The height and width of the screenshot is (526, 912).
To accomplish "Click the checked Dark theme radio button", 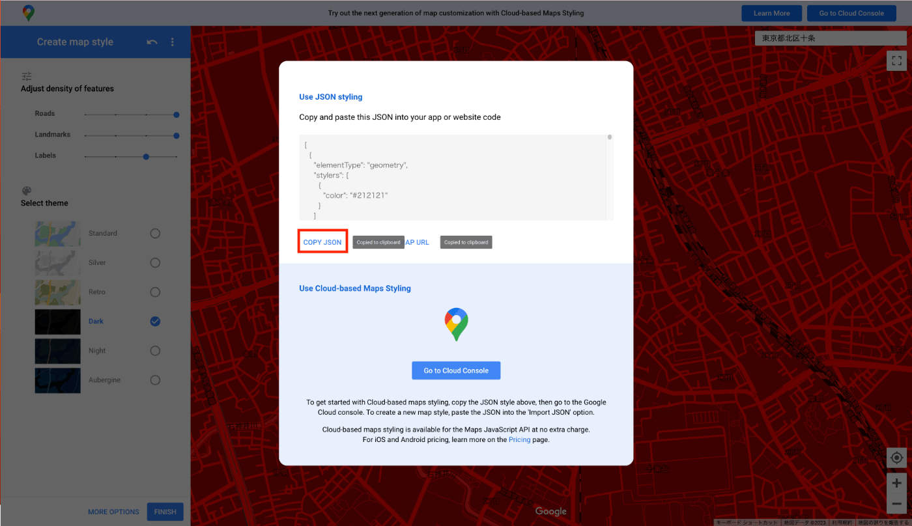I will [x=155, y=321].
